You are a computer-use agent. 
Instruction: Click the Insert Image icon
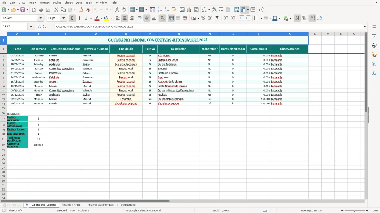(x=182, y=10)
